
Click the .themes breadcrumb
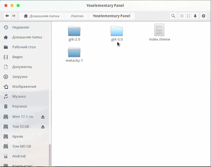tap(77, 16)
